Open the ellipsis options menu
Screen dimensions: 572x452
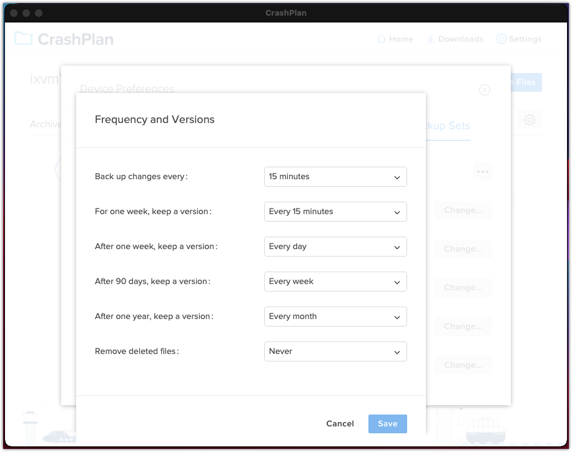pyautogui.click(x=482, y=171)
